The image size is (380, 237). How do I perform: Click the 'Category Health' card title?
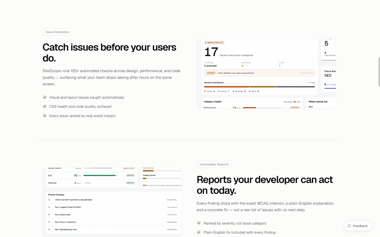tap(213, 102)
